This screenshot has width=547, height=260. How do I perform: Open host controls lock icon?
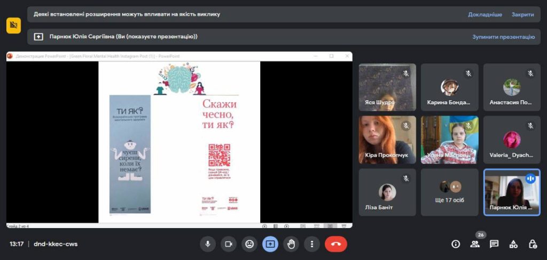point(533,244)
